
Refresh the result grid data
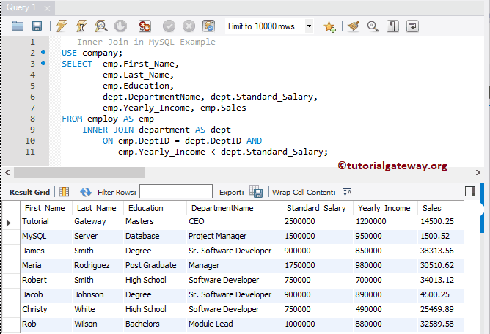pyautogui.click(x=86, y=192)
